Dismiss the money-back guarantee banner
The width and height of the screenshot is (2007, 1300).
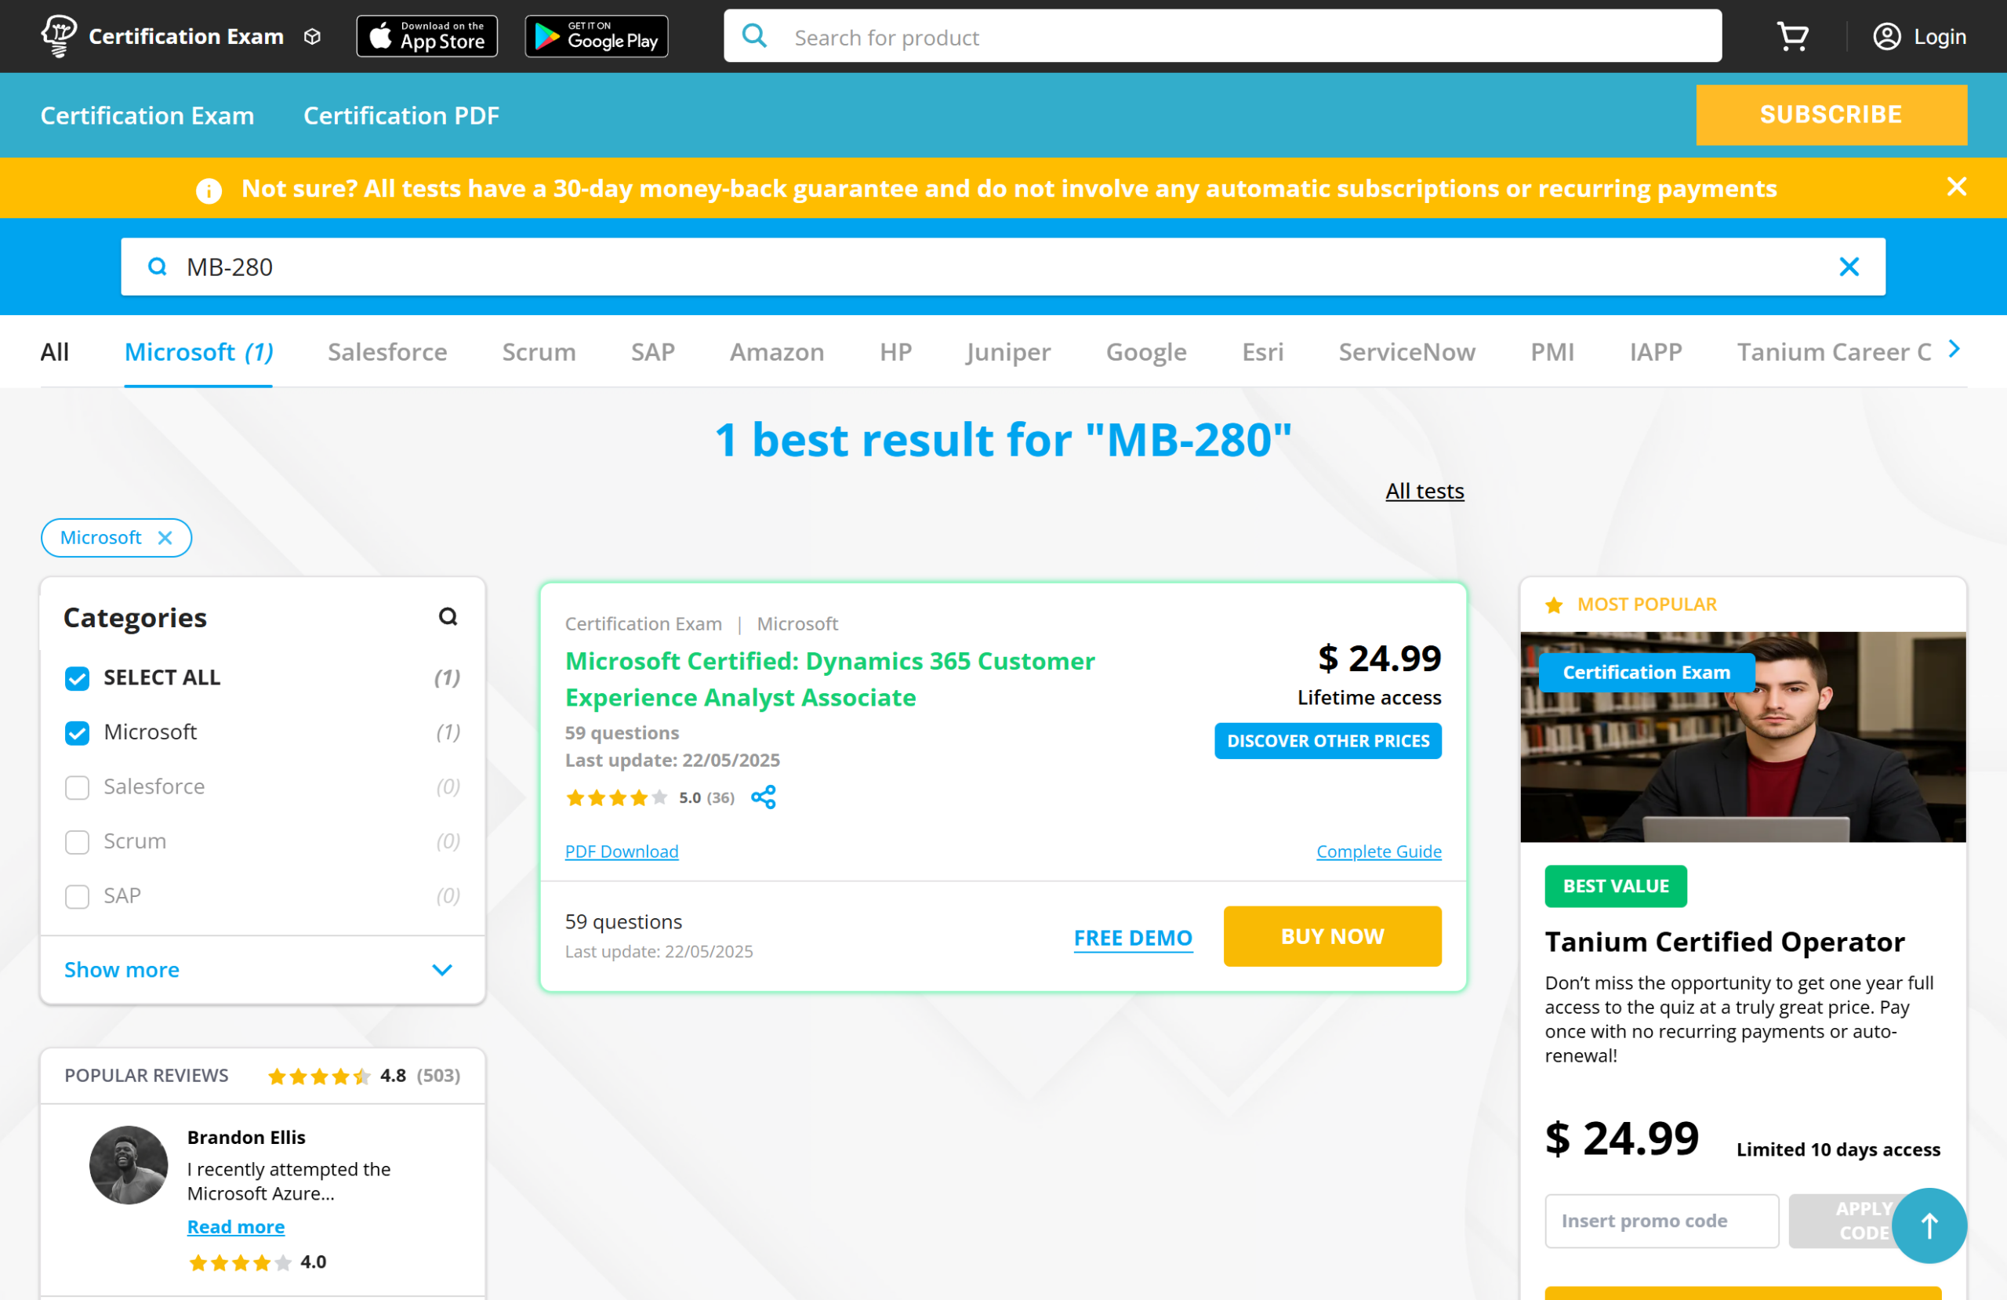(x=1956, y=187)
